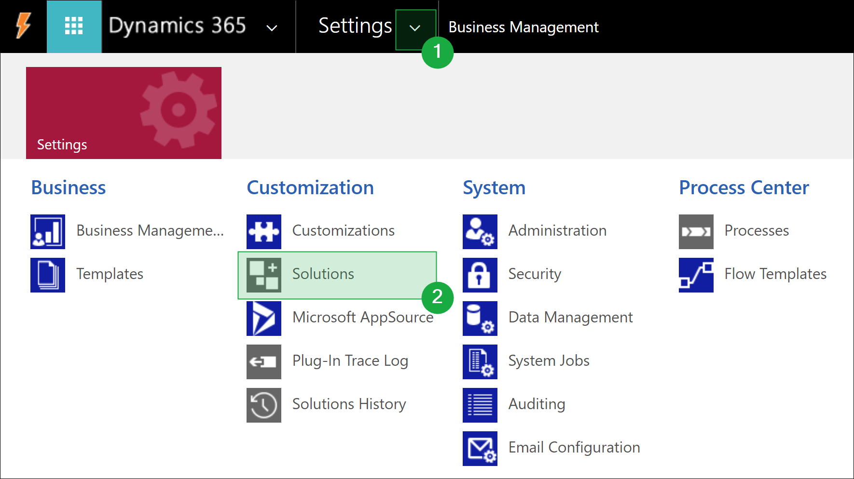Click the Processes arrows icon

pyautogui.click(x=696, y=232)
